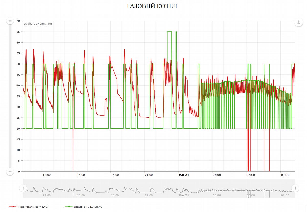Image resolution: width=307 pixels, height=212 pixels.
Task: Click the 09:00 label in overview scrollbar
Action: pyautogui.click(x=285, y=195)
